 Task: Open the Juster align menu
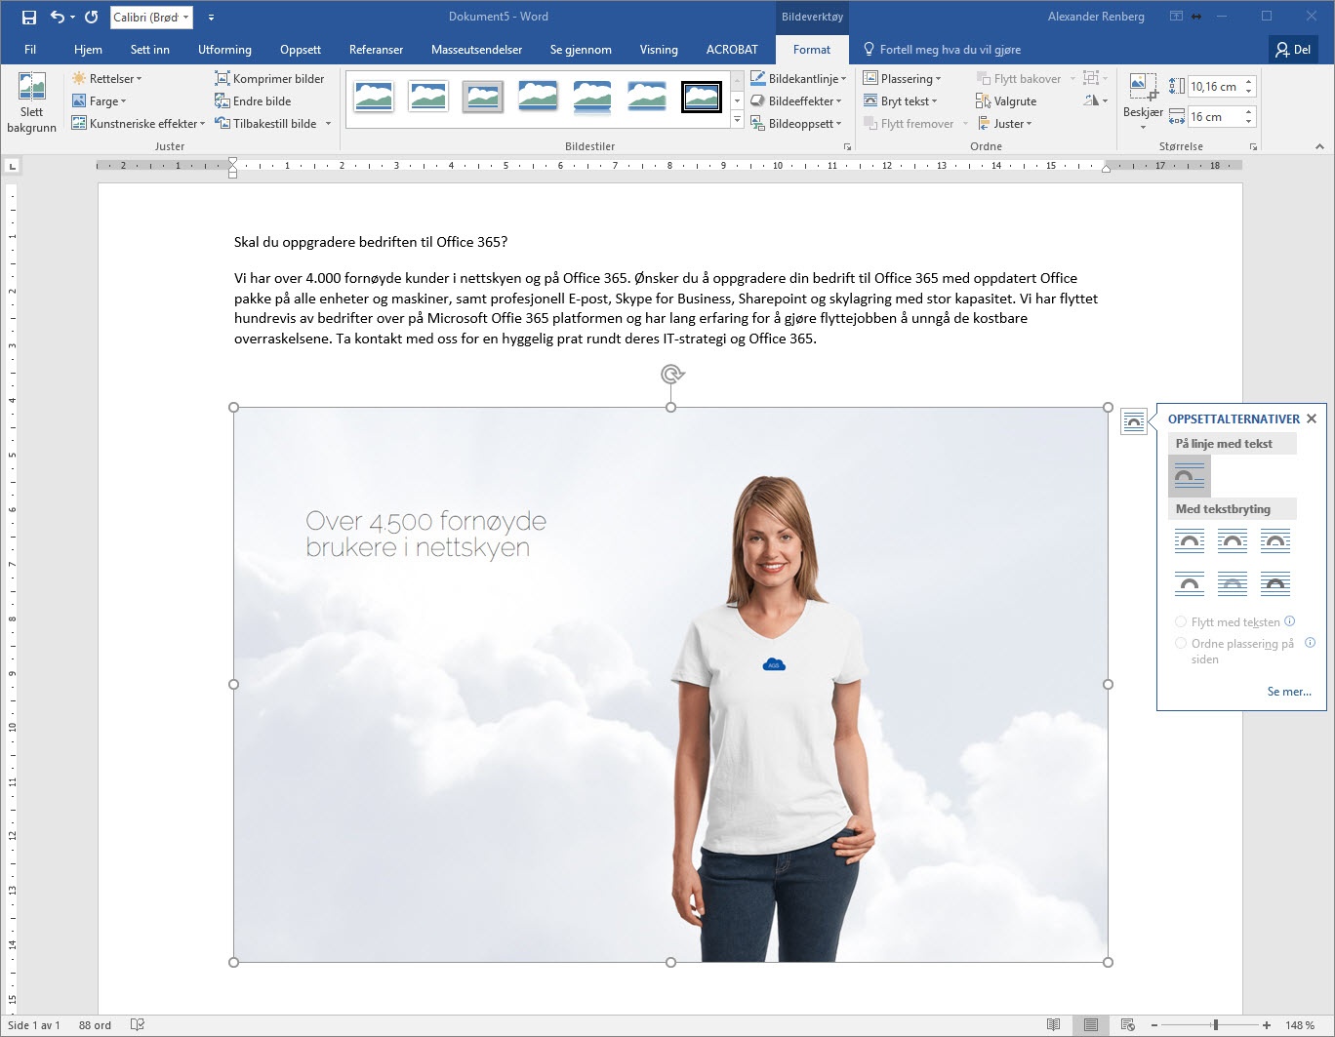pos(1004,123)
